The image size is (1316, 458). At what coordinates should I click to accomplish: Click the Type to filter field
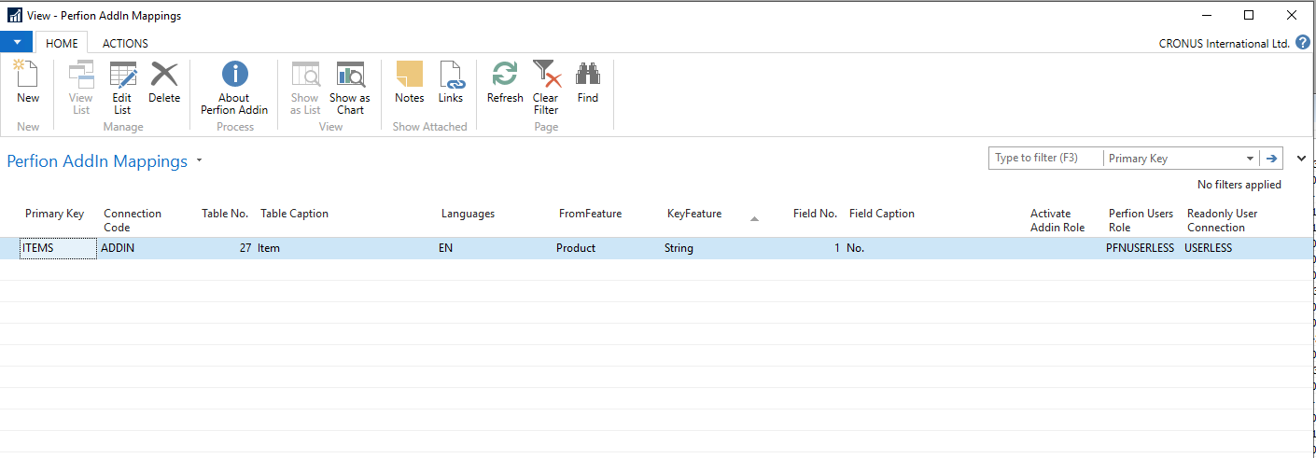tap(1046, 158)
